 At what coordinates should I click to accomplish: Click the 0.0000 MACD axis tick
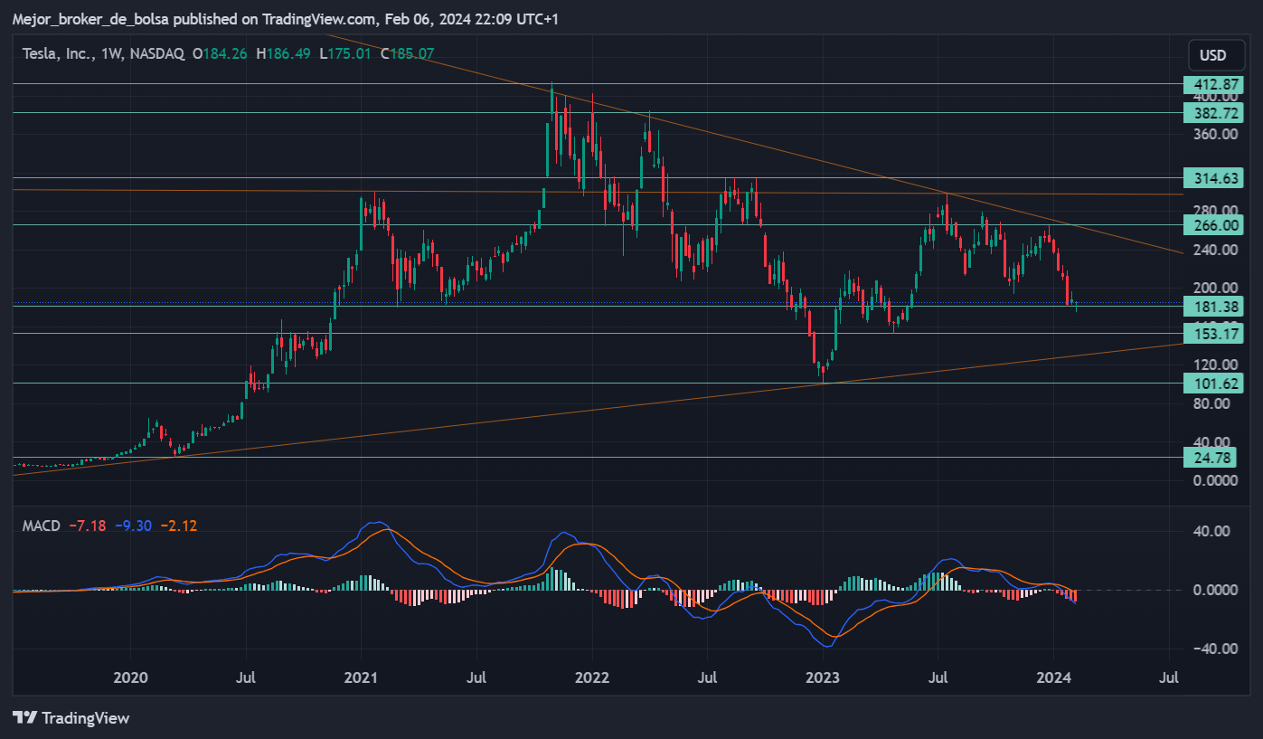pos(1217,590)
